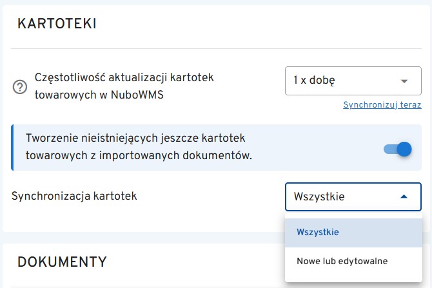The image size is (432, 288).
Task: Click the blue toggle switch knob
Action: point(404,149)
